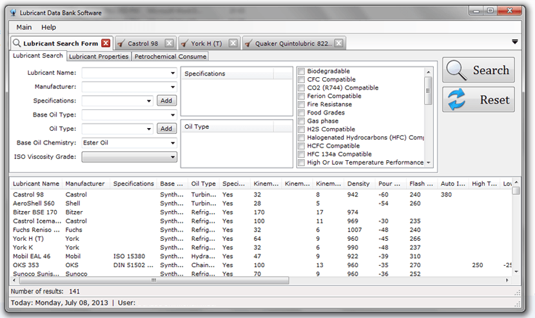The width and height of the screenshot is (535, 318).
Task: Expand the Lubricant Name dropdown
Action: tap(173, 73)
